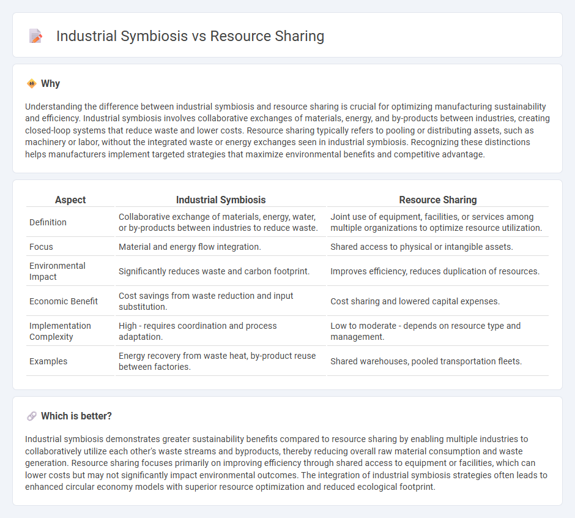
Task: Select the Focus row label
Action: [41, 247]
